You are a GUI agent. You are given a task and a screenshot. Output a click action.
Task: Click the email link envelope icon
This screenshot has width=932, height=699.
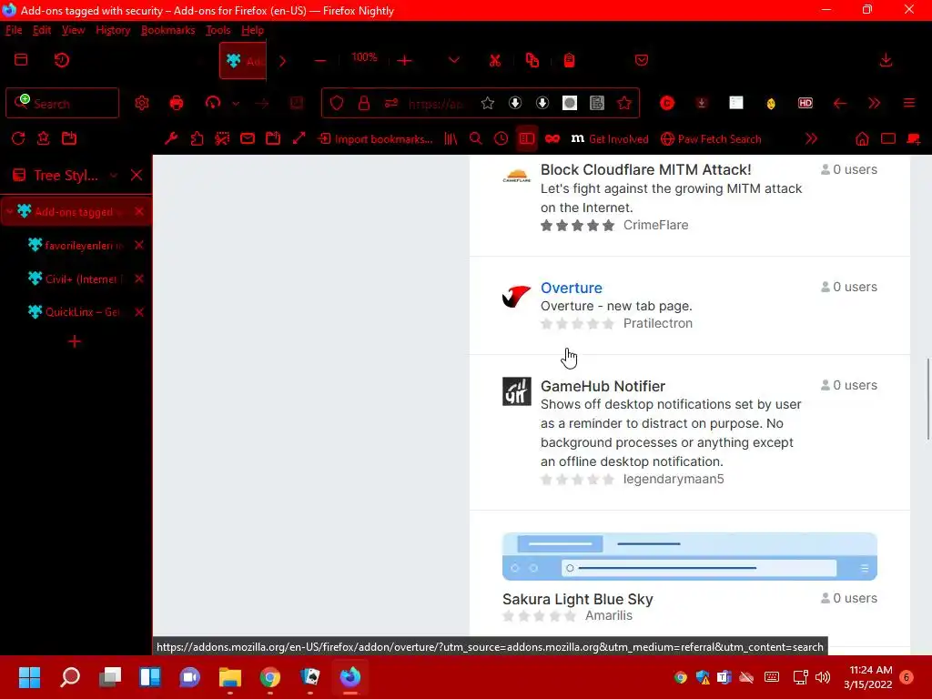[248, 138]
